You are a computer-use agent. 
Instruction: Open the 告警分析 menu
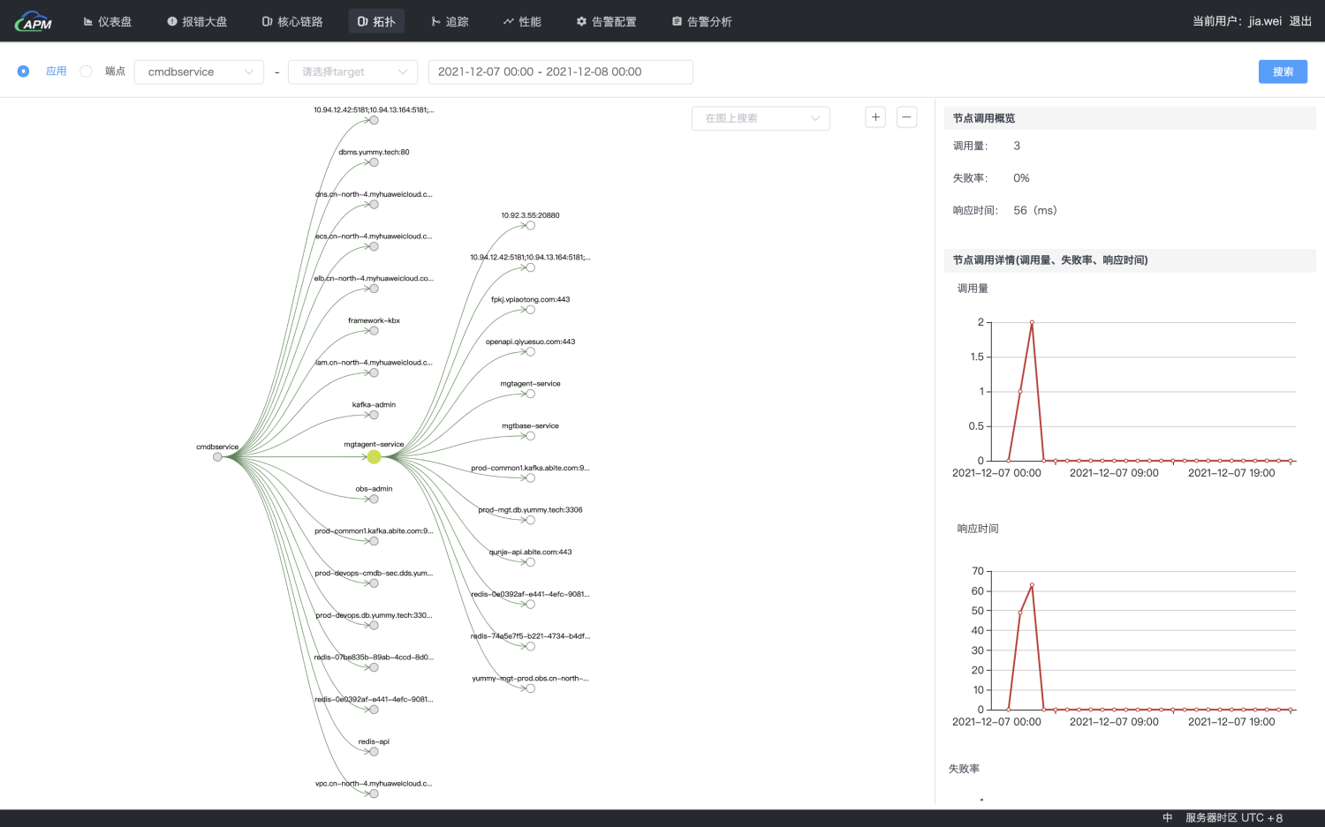click(x=702, y=21)
